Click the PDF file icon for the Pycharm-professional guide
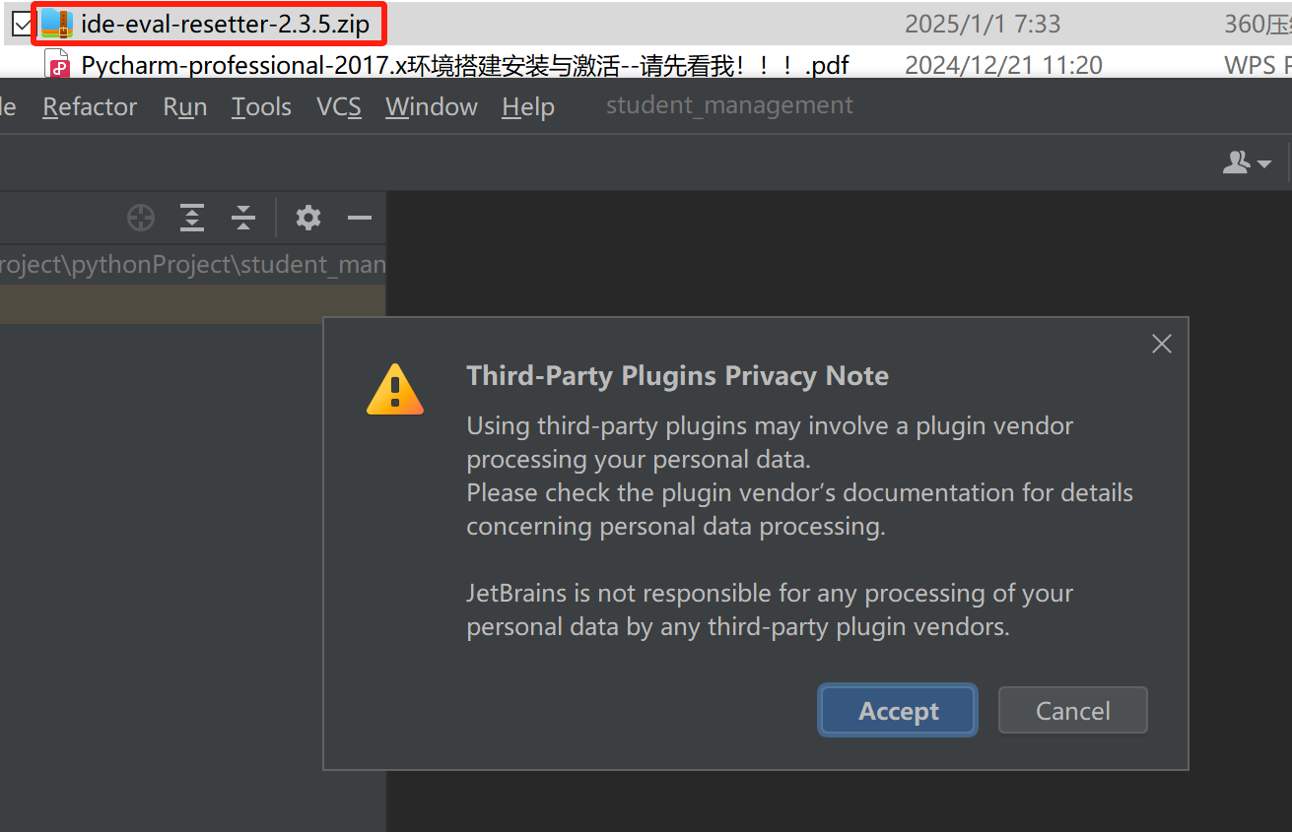The width and height of the screenshot is (1292, 832). click(59, 66)
